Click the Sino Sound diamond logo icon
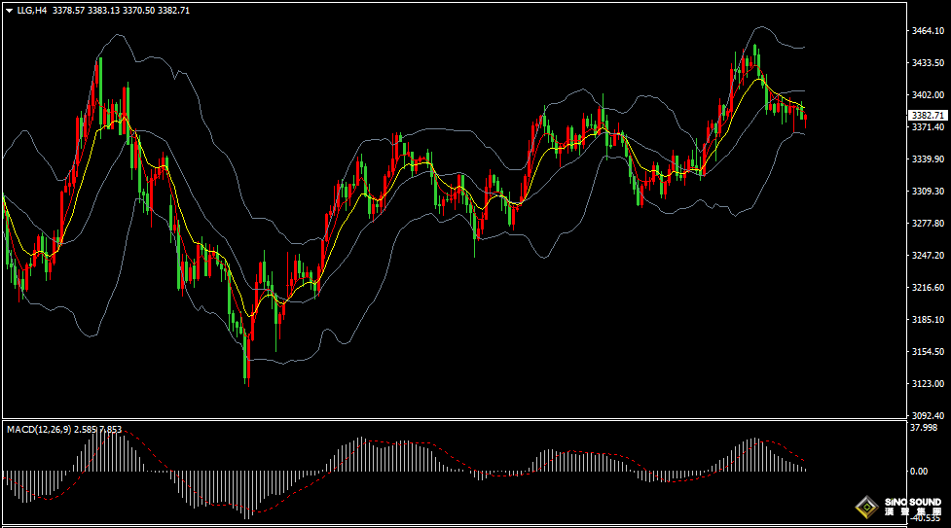 click(864, 507)
